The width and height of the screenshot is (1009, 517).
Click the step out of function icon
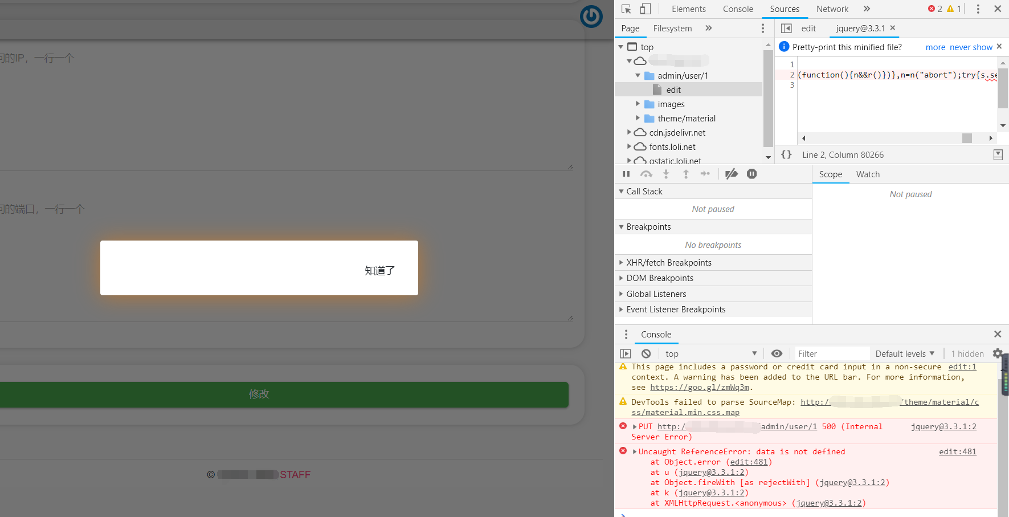(x=685, y=174)
